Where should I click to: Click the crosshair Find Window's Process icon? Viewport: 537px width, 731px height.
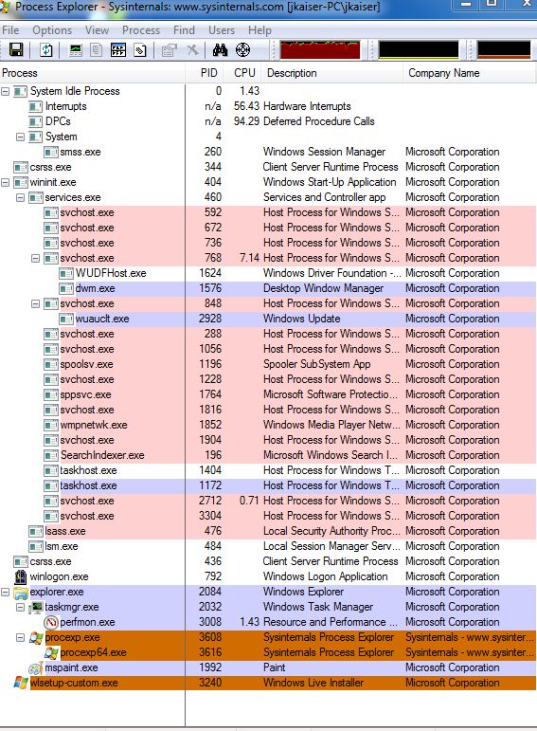pyautogui.click(x=242, y=49)
